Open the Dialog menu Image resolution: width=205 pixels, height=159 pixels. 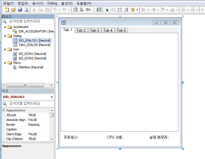pyautogui.click(x=52, y=3)
